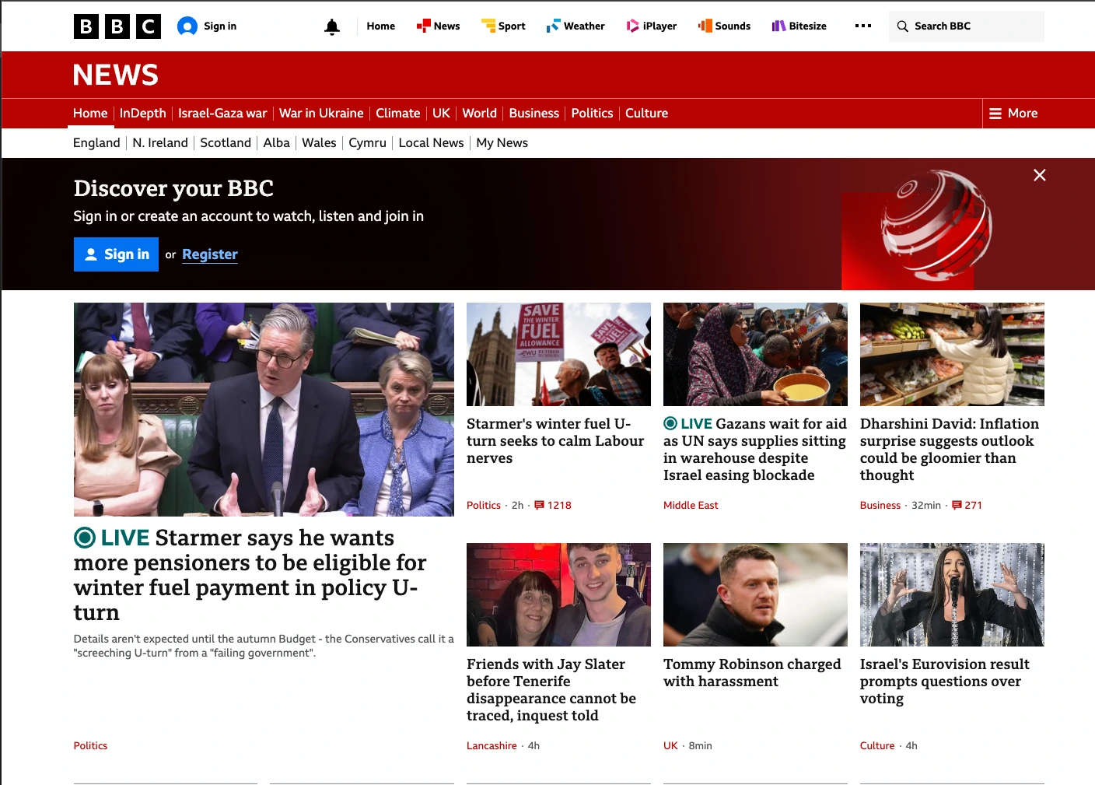Open Friends with Jay Slater headline
This screenshot has height=785, width=1095.
[x=551, y=690]
